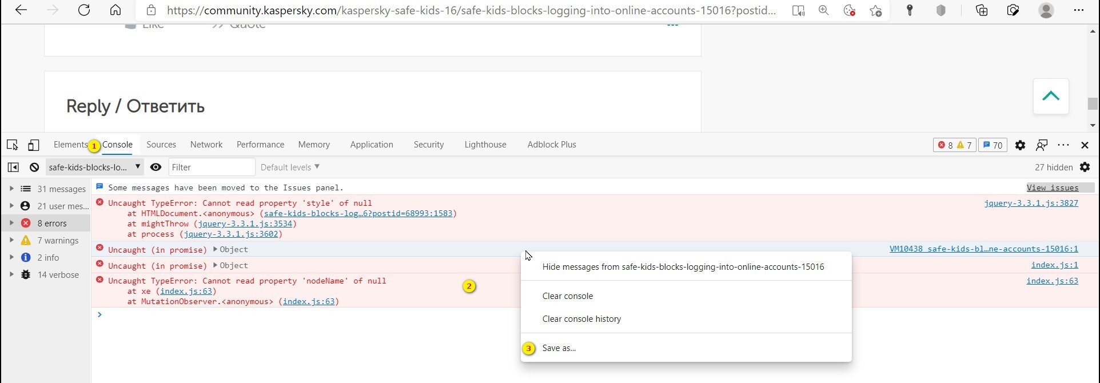Toggle the console sidebar panel
Viewport: 1100px width, 383px height.
13,167
